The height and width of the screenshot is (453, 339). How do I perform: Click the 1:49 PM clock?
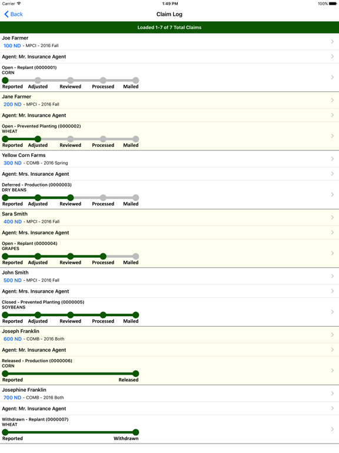point(170,4)
